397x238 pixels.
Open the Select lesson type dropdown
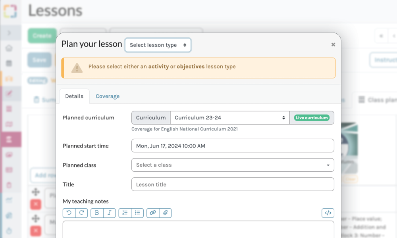[x=158, y=45]
